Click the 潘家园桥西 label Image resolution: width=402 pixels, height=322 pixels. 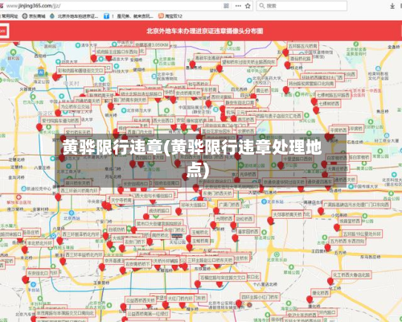[x=248, y=231]
